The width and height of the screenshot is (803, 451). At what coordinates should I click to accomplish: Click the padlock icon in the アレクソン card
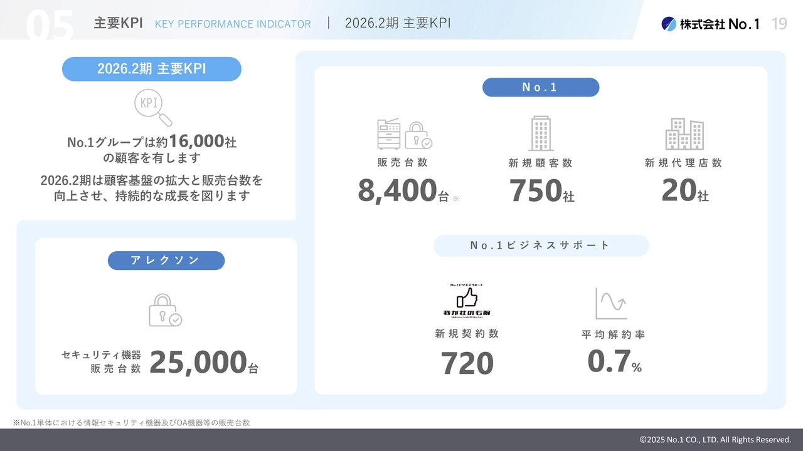[x=165, y=310]
